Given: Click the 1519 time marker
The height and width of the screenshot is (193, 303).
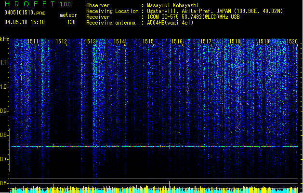Looking at the screenshot, I should (264, 41).
